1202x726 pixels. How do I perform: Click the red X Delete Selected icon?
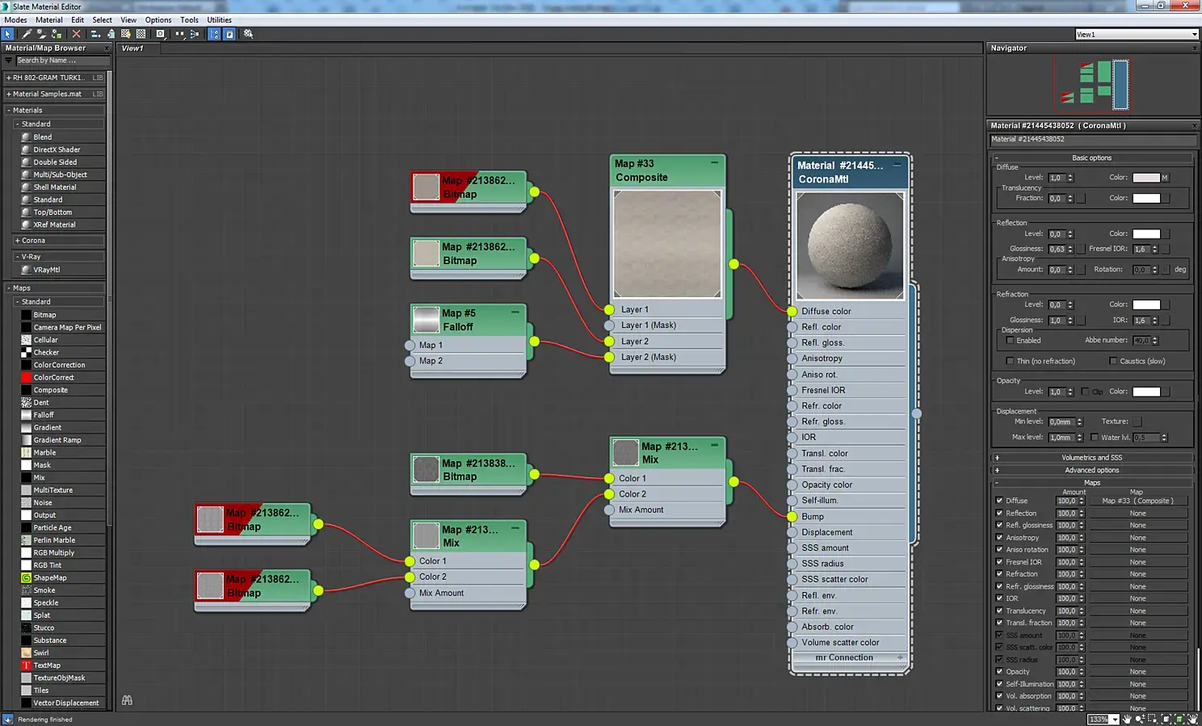76,34
